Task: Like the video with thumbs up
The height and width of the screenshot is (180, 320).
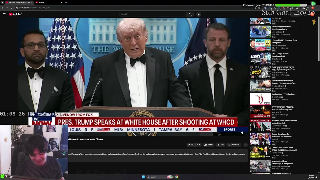Action: (x=191, y=145)
